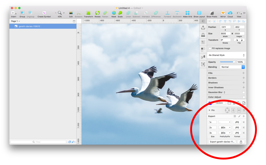
Task: Choose the JPG format for 1x export
Action: click(x=237, y=122)
